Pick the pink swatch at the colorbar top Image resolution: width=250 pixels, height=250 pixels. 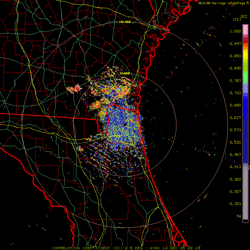point(245,29)
